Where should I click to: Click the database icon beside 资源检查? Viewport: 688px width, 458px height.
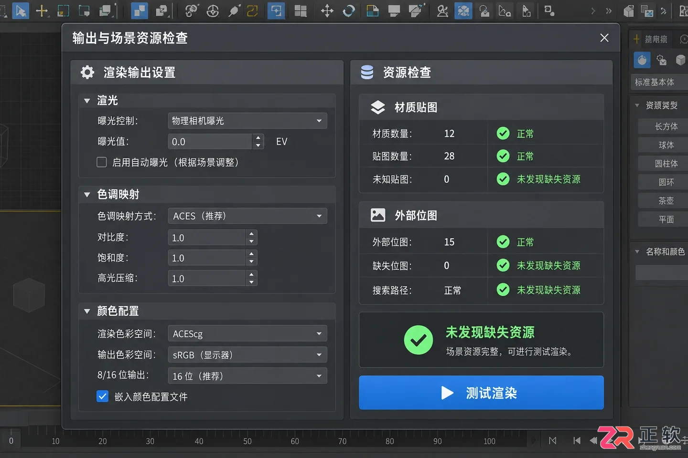(x=367, y=72)
